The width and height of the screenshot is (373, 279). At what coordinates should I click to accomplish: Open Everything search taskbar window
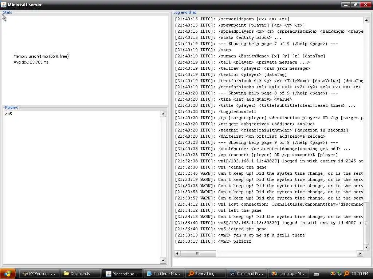(205, 274)
